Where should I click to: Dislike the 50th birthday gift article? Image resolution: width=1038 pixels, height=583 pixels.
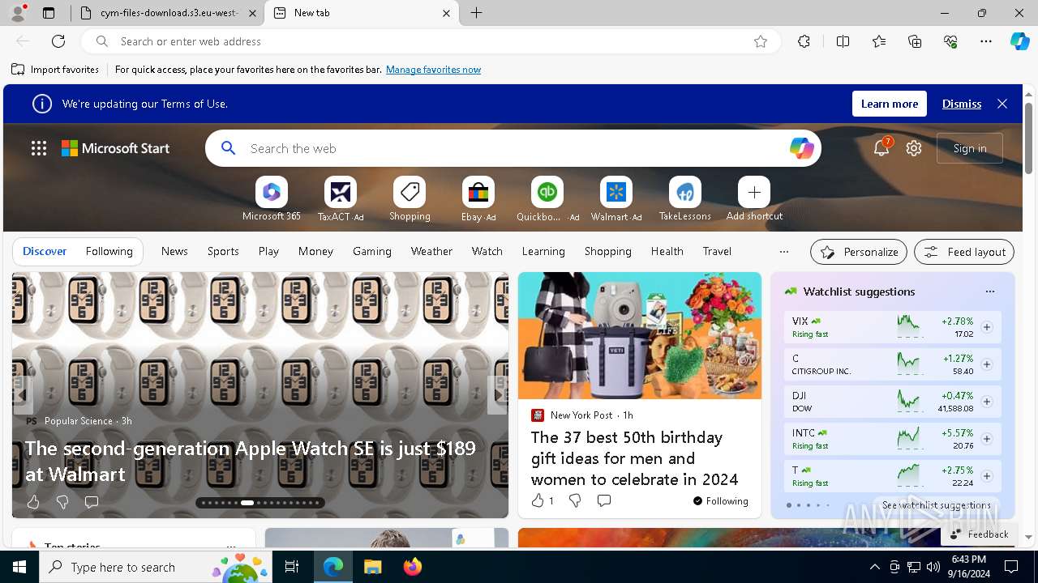[575, 500]
